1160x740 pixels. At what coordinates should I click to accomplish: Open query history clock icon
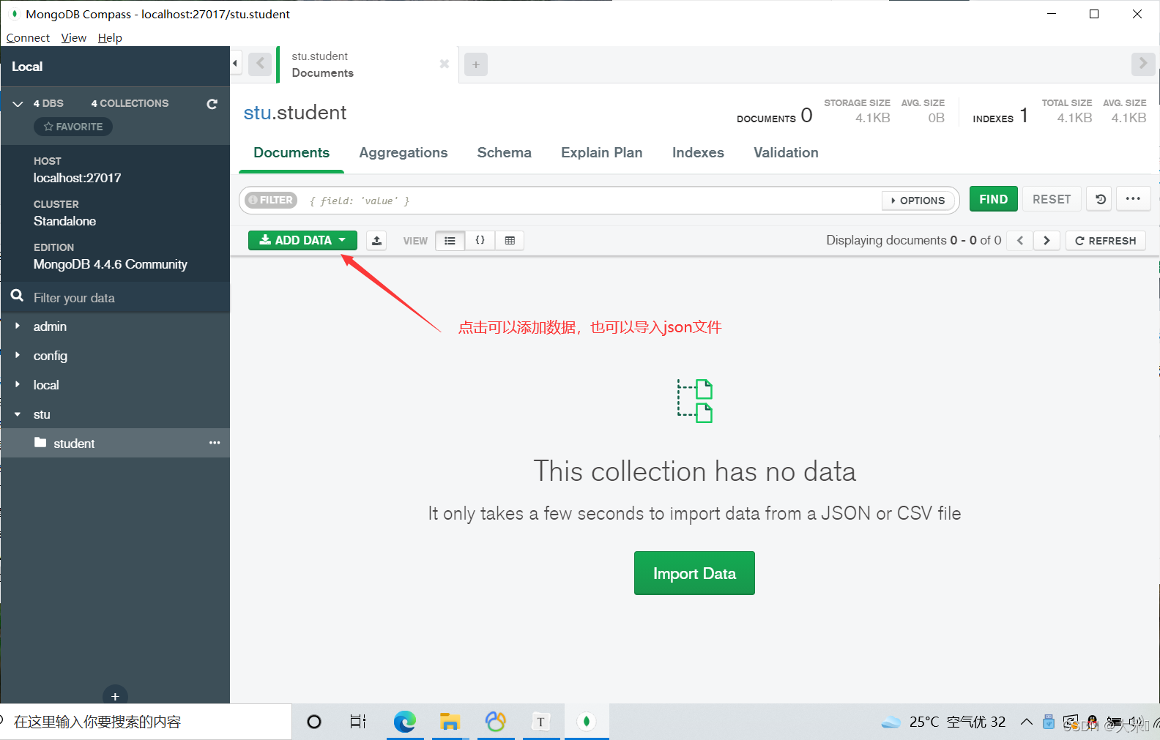1100,199
